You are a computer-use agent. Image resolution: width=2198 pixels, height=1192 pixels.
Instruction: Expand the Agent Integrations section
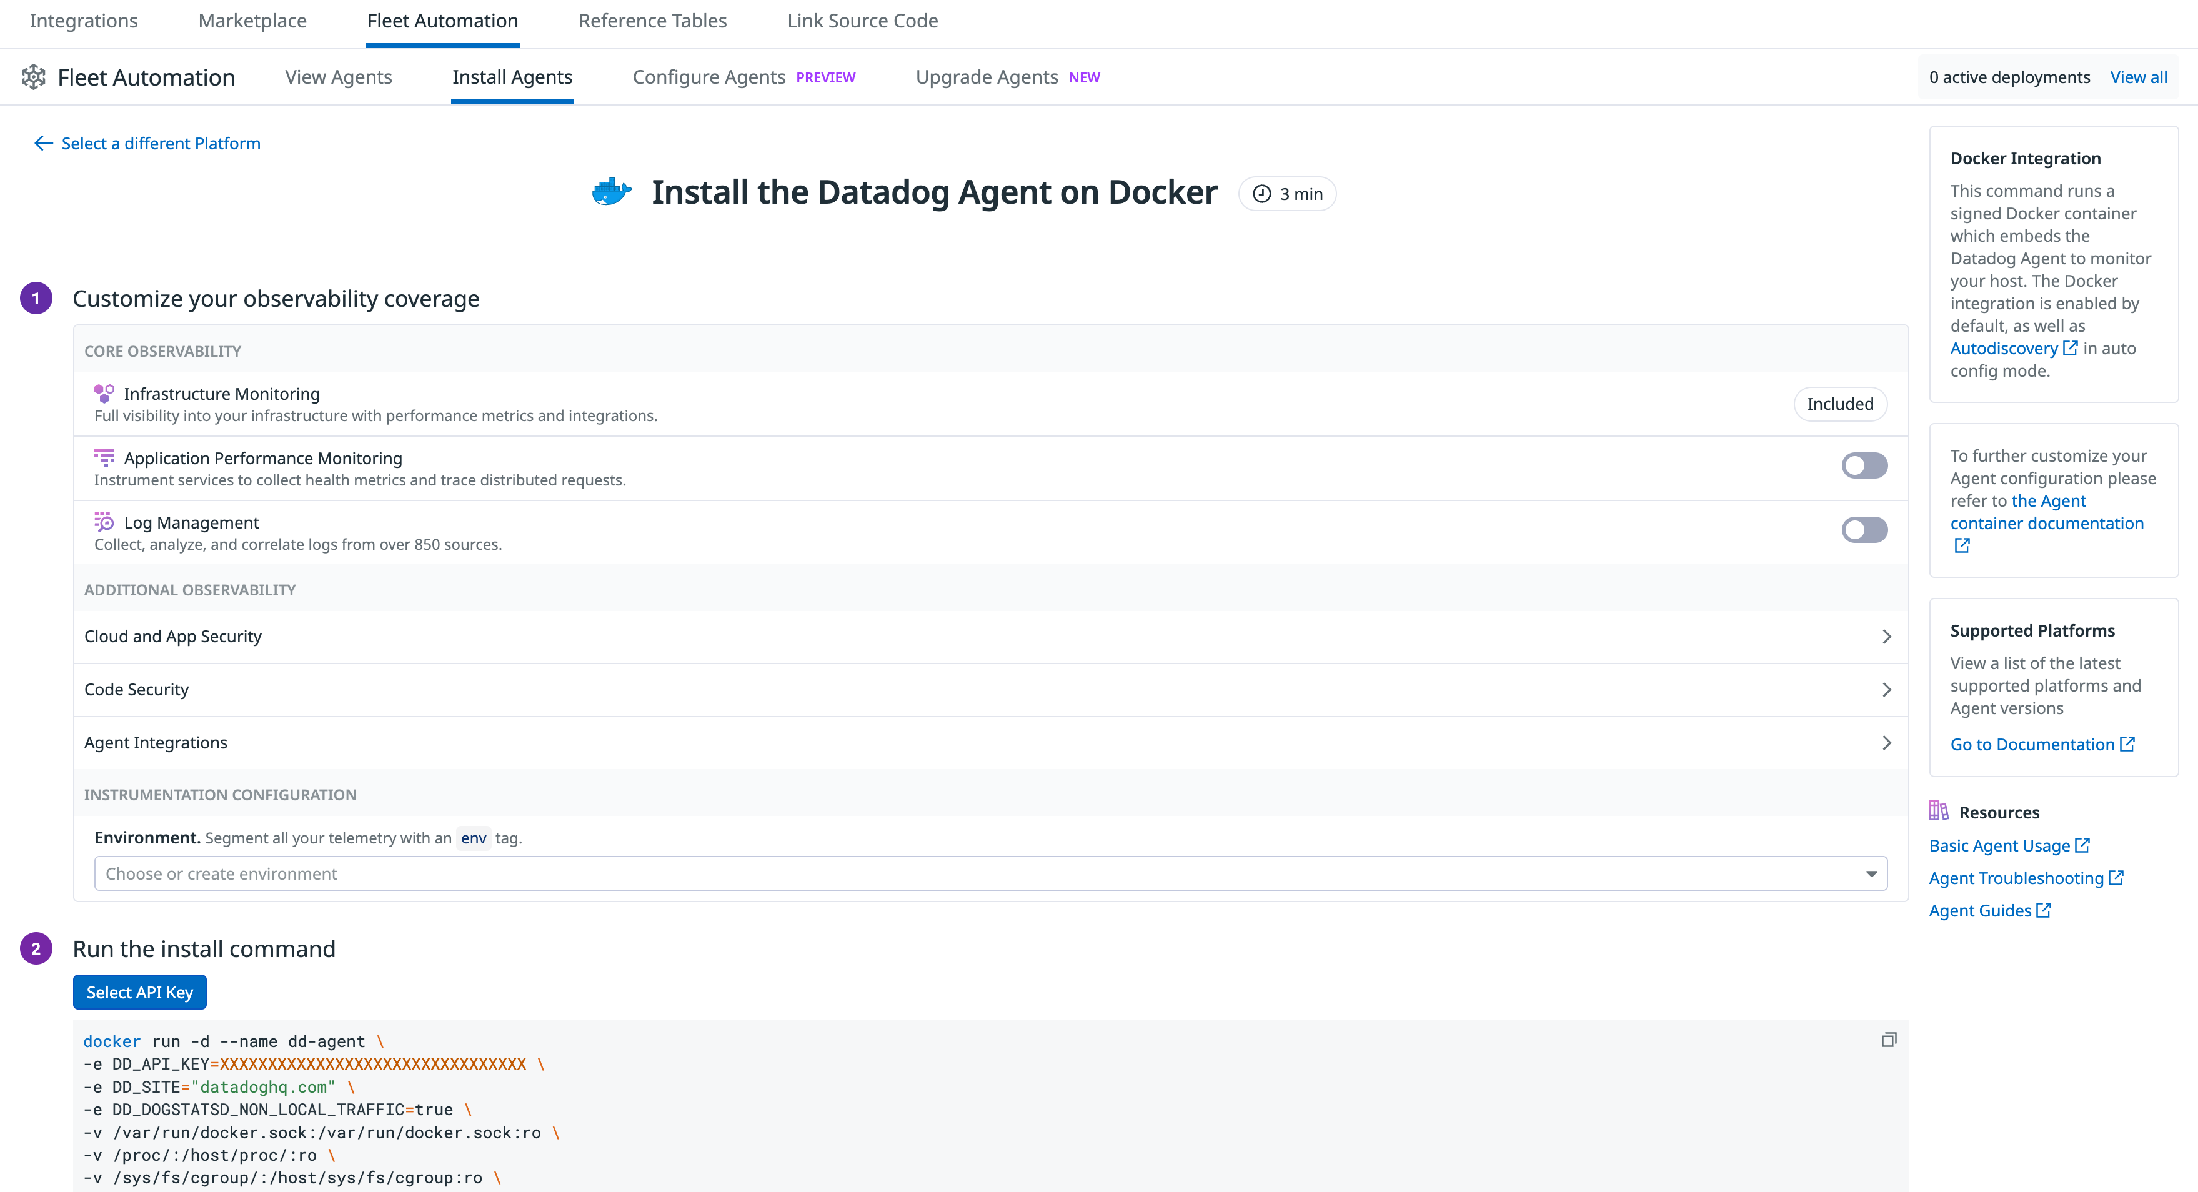coord(990,742)
